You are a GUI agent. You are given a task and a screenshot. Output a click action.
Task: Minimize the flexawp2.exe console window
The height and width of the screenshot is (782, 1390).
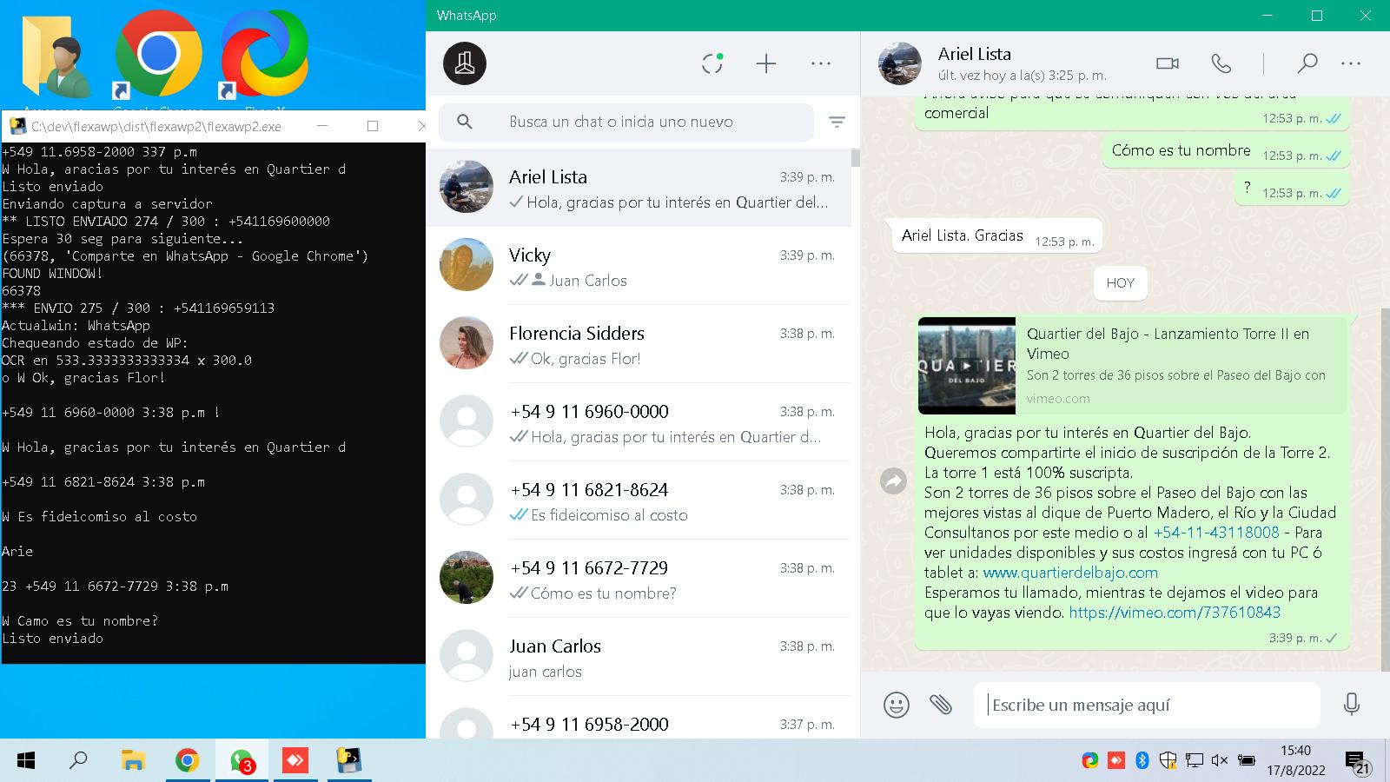[322, 126]
